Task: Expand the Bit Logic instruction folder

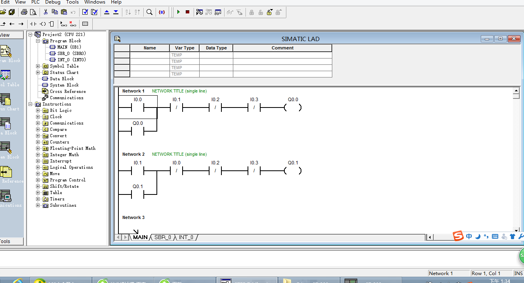Action: pos(38,110)
